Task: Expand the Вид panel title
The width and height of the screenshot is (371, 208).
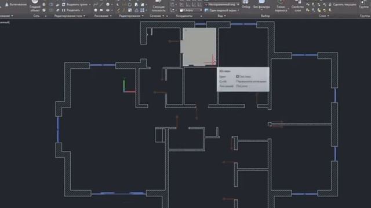Action: 221,16
